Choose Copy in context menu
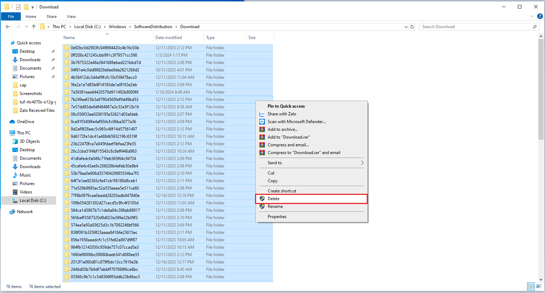Viewport: 545px width, 293px height. (x=311, y=181)
